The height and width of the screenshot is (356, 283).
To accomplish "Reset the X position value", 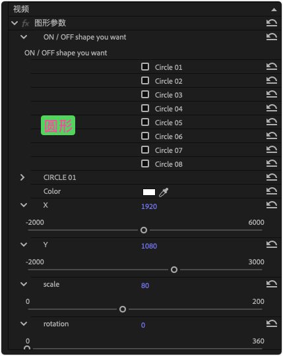I will click(x=272, y=205).
